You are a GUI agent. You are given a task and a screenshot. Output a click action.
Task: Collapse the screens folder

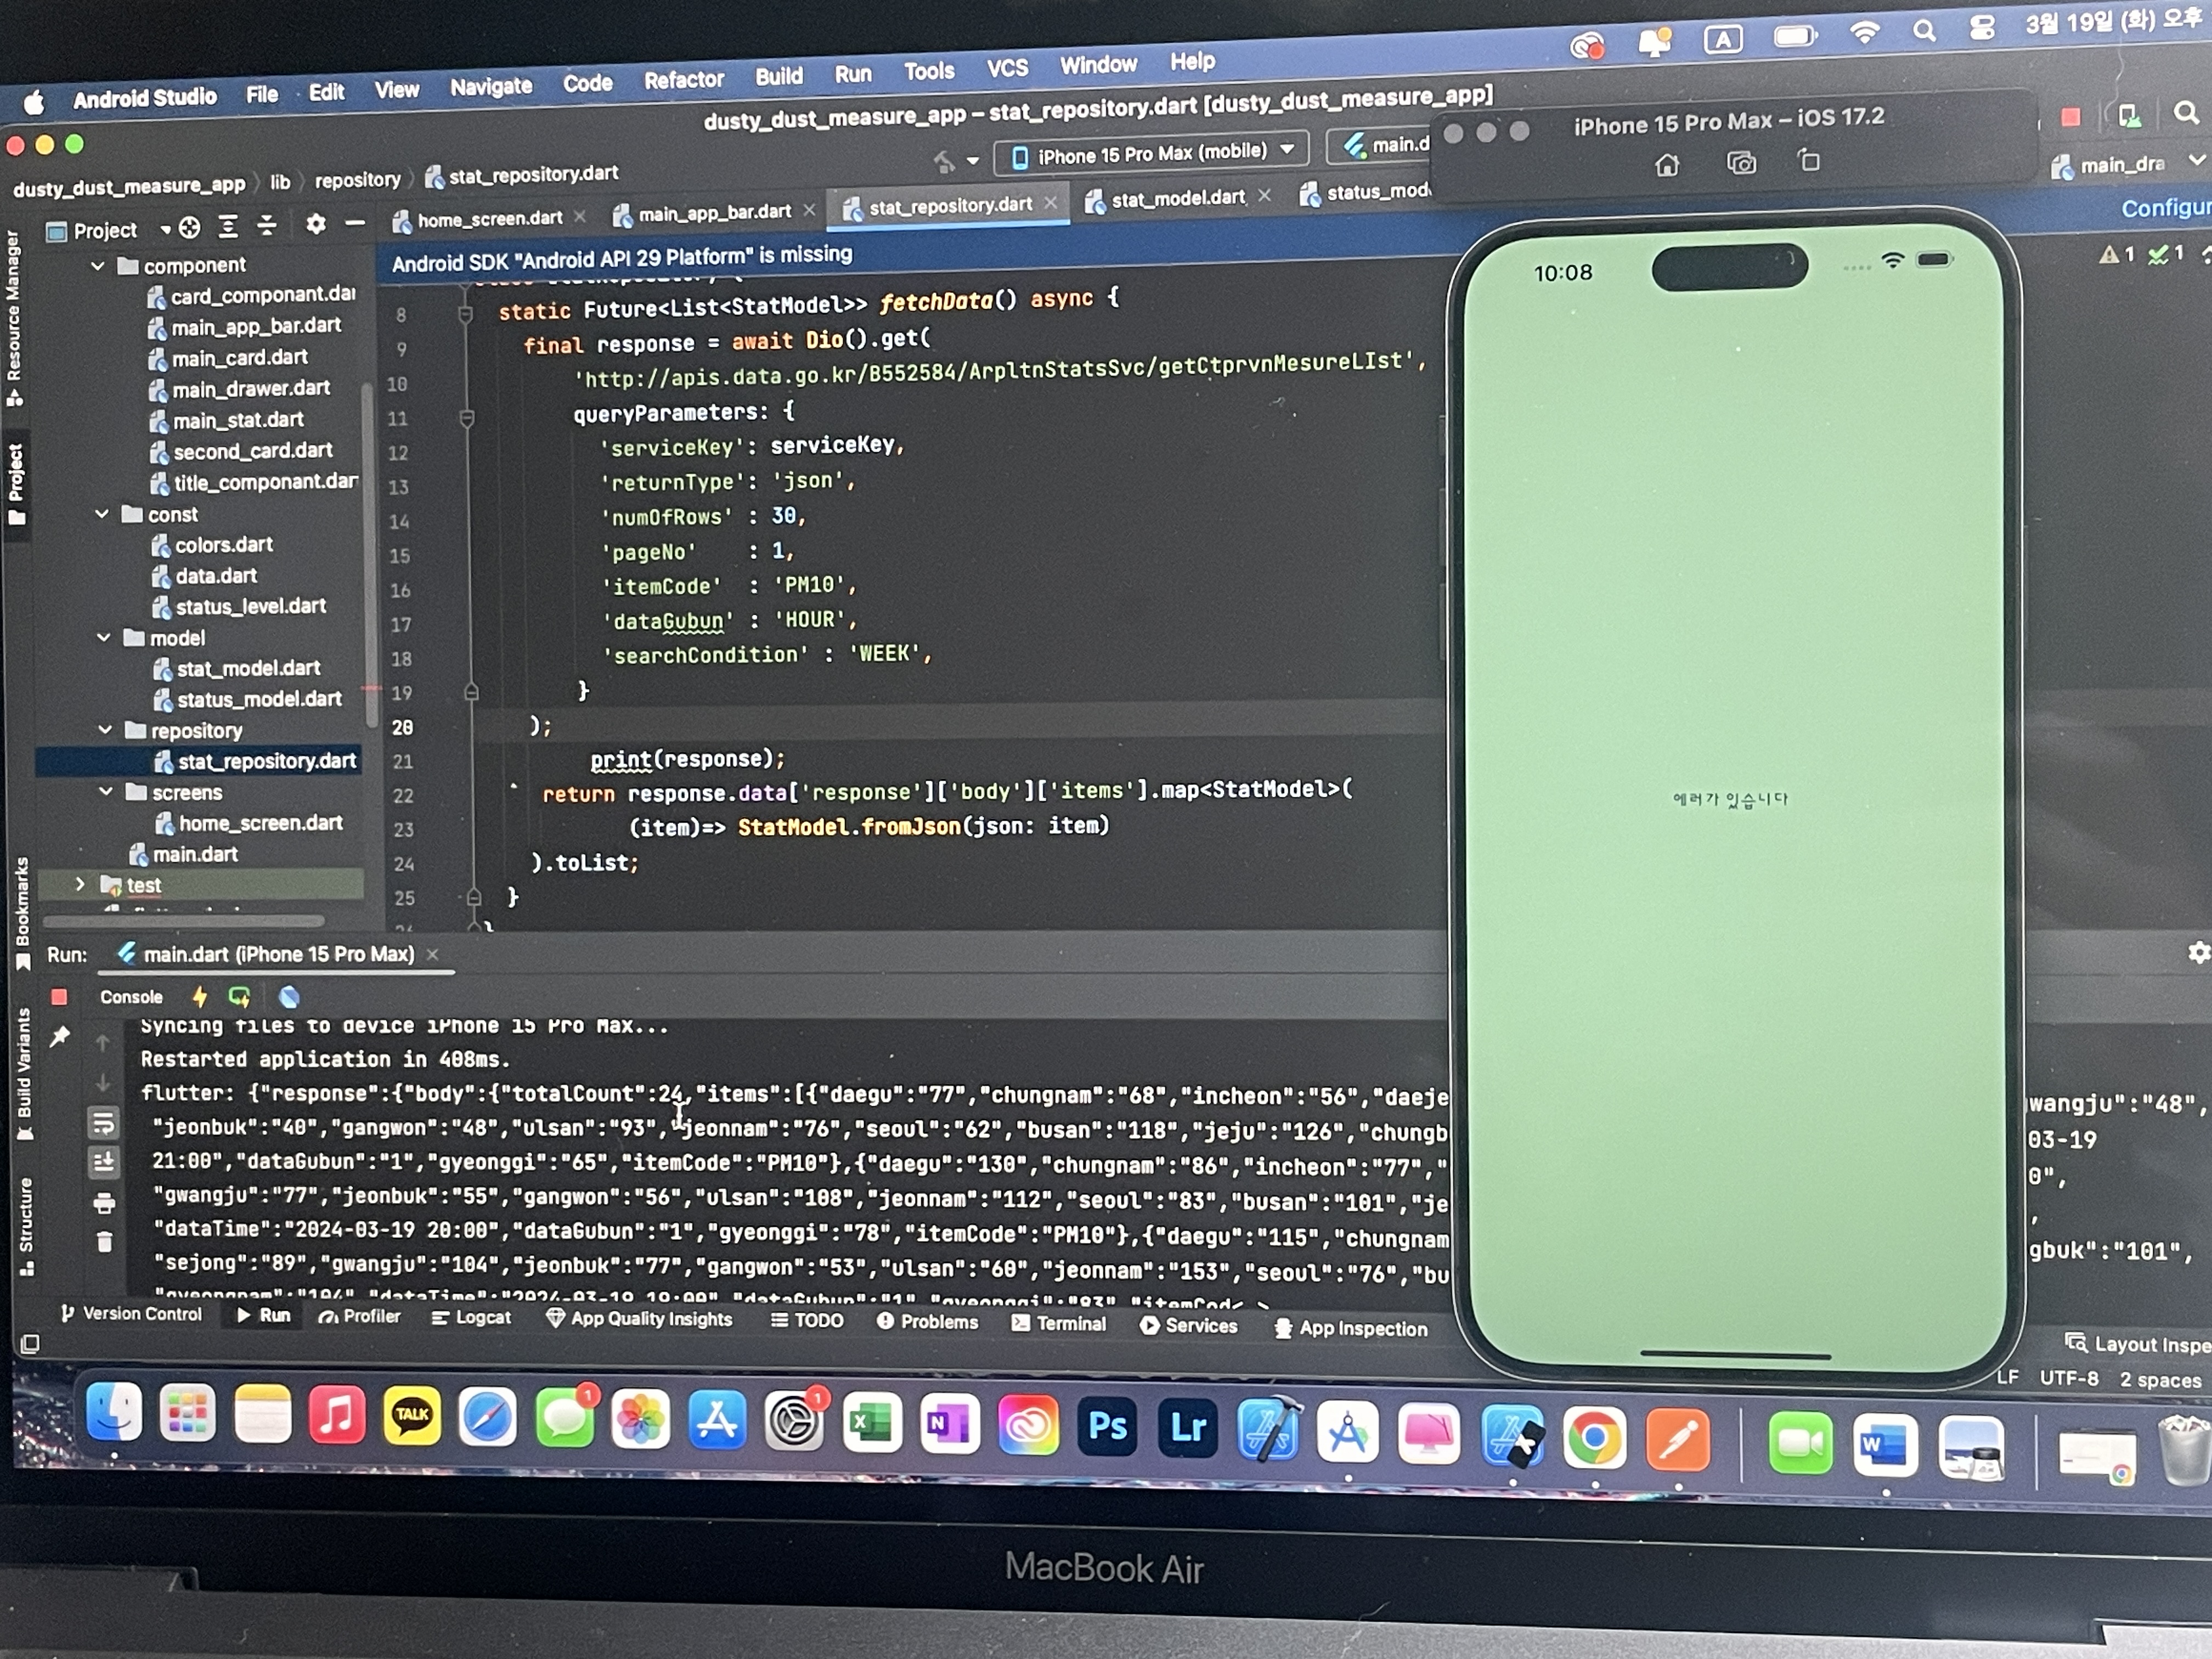point(107,791)
